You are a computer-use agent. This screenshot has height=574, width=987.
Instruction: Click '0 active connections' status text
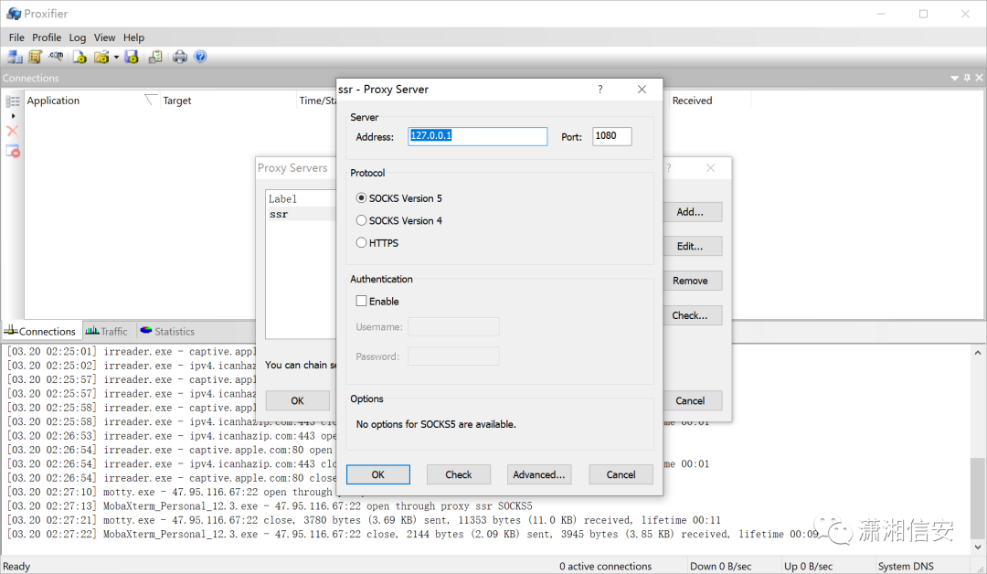pyautogui.click(x=606, y=566)
